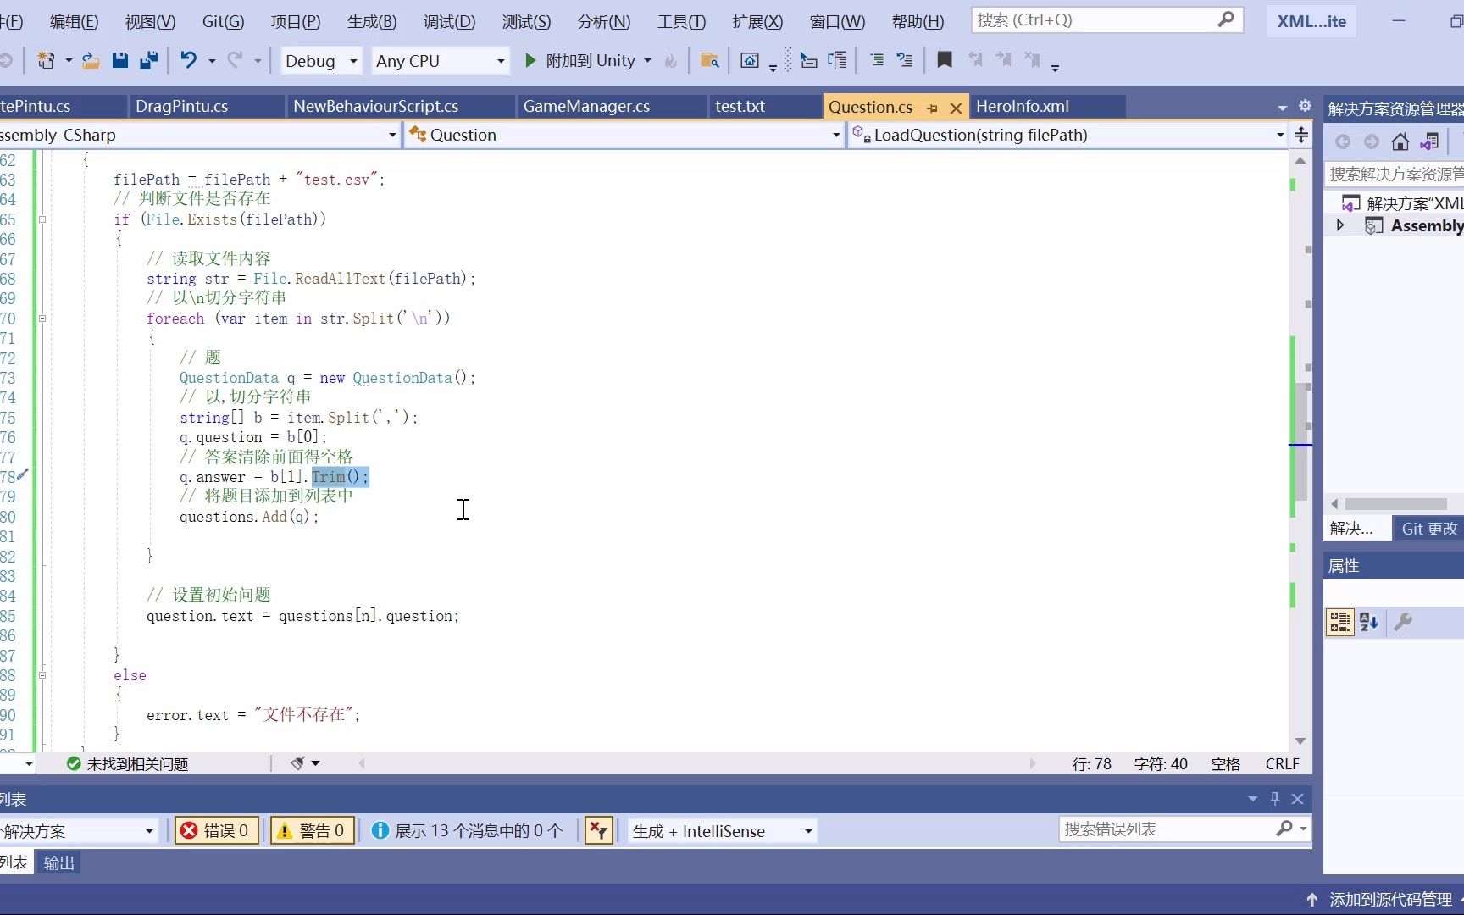Expand the Assembly-CSharp project node

click(x=1340, y=225)
